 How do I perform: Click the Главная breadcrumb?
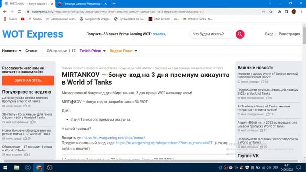67,68
